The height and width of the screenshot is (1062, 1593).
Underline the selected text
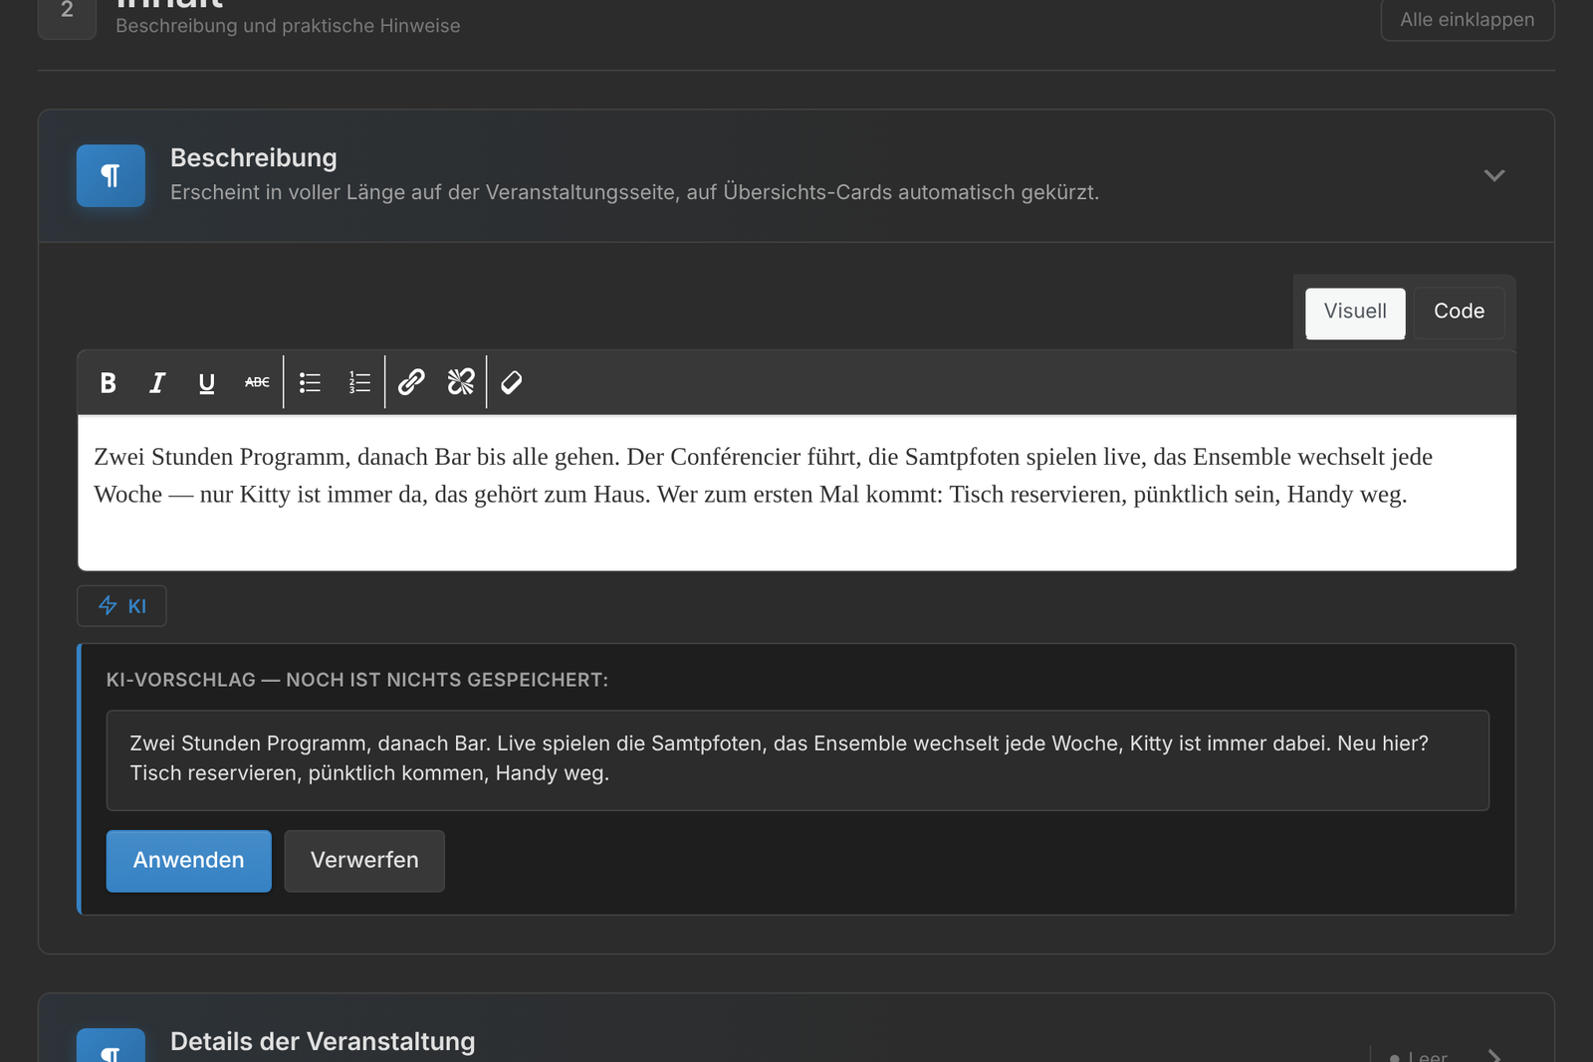207,382
